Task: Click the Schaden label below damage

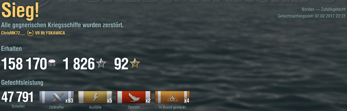Action: pos(18,106)
